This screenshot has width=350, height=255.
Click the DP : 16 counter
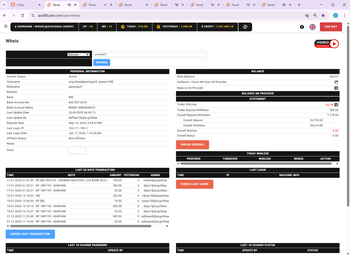click(88, 27)
